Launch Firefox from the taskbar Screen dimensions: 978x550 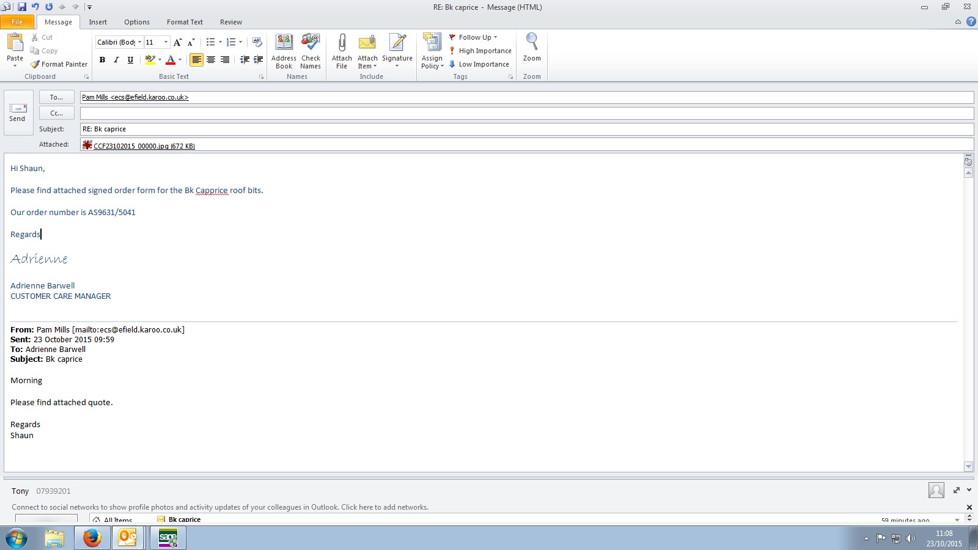coord(92,538)
